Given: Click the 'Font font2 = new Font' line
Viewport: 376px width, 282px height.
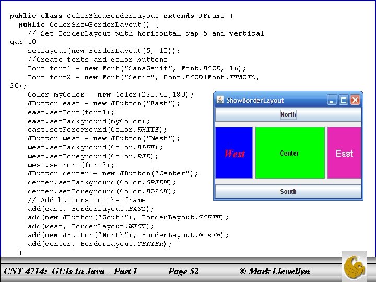Looking at the screenshot, I should click(x=144, y=77).
